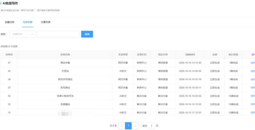This screenshot has width=255, height=130.
Task: Click timestamp 2026-10-16 10:39:11
Action: 190,87
